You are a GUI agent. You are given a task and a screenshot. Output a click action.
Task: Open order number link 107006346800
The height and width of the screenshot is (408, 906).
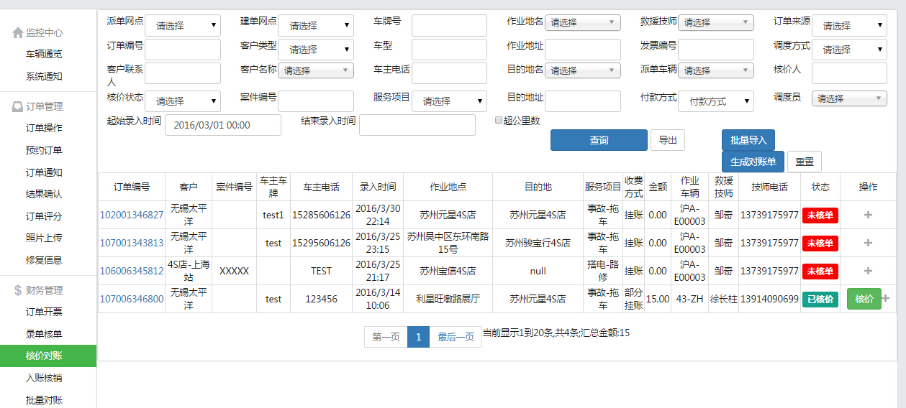point(132,299)
